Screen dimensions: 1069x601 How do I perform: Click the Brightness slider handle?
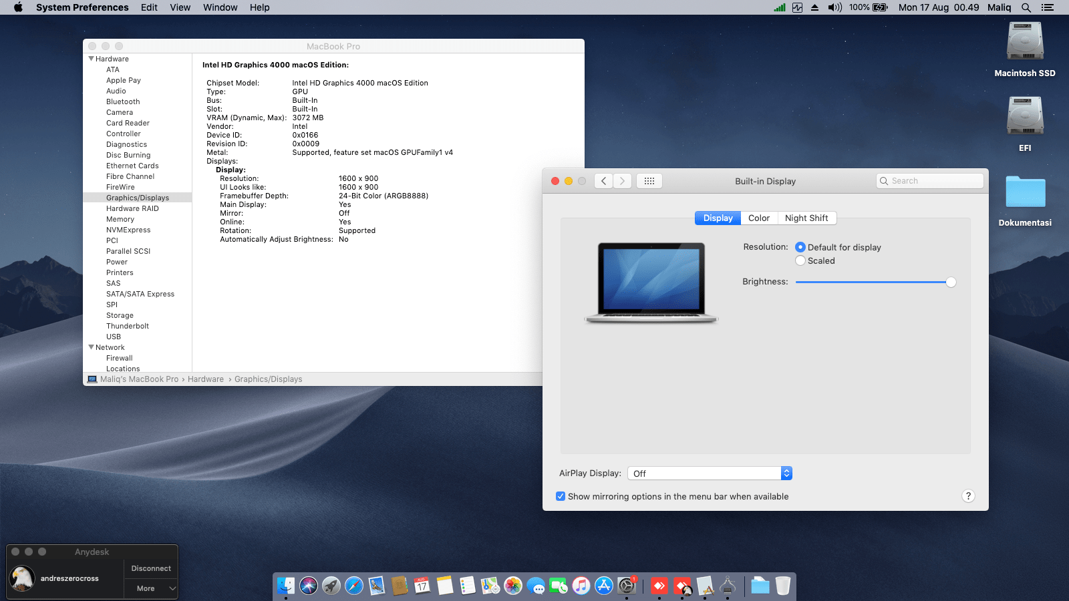tap(951, 282)
